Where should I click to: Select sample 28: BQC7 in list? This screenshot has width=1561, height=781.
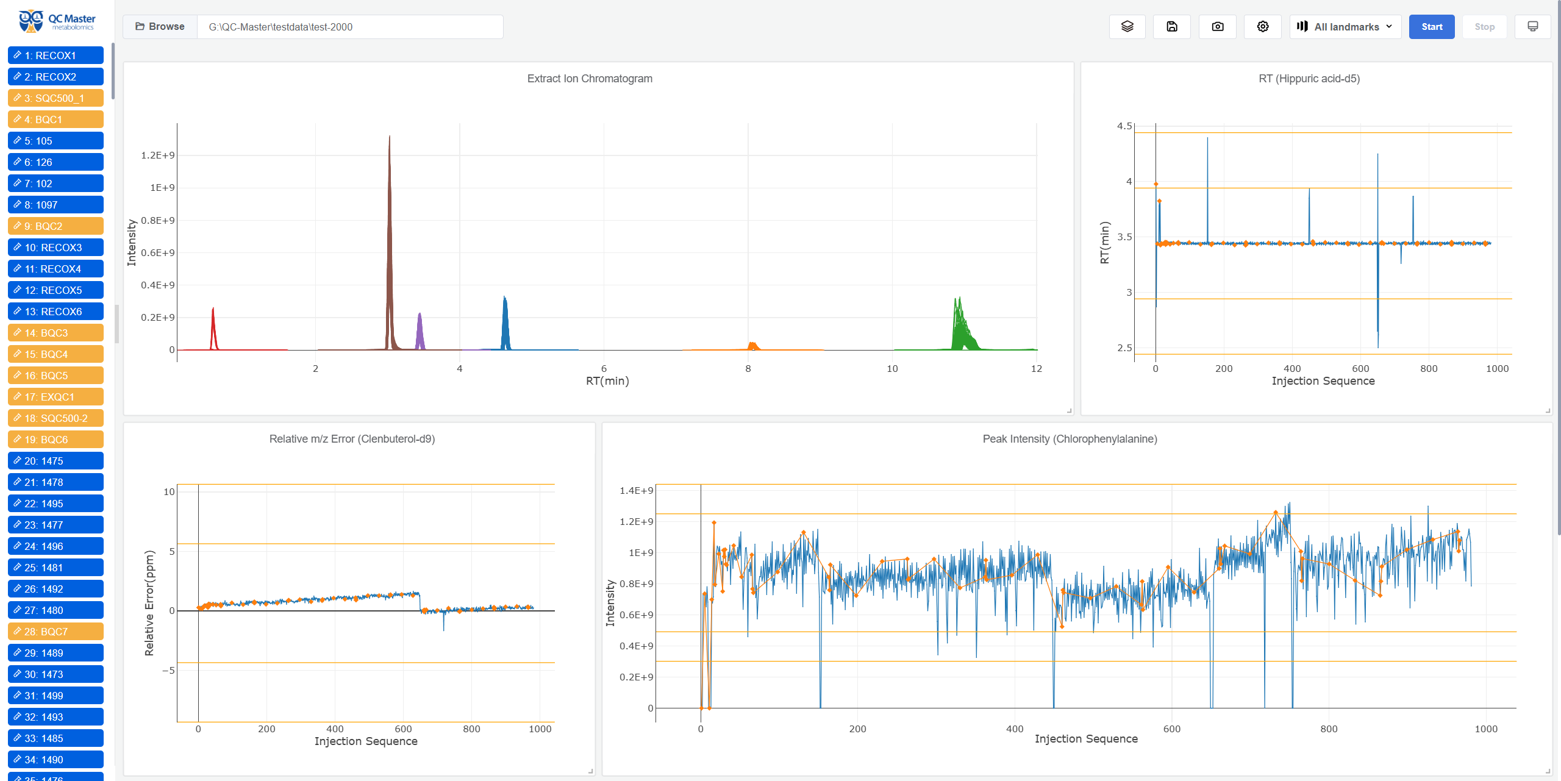(x=55, y=632)
